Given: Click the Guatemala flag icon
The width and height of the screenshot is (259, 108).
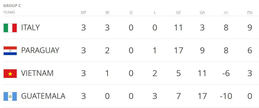Looking at the screenshot, I should click(10, 96).
